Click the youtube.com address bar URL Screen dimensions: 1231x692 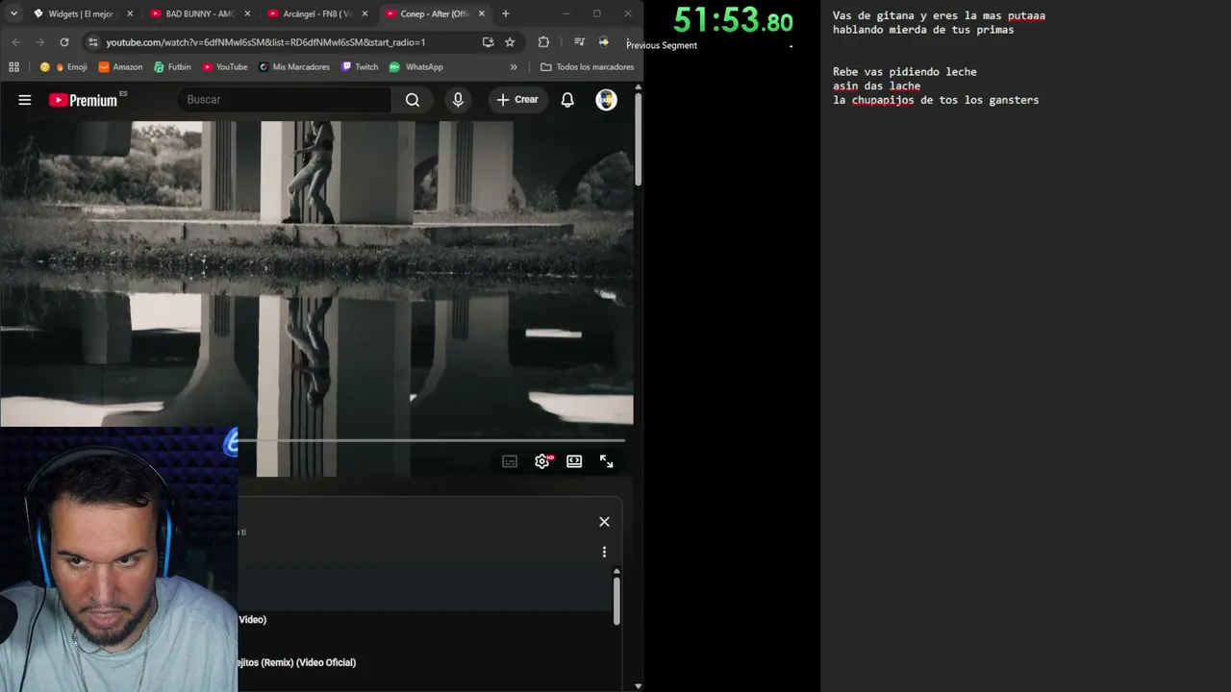click(x=265, y=42)
